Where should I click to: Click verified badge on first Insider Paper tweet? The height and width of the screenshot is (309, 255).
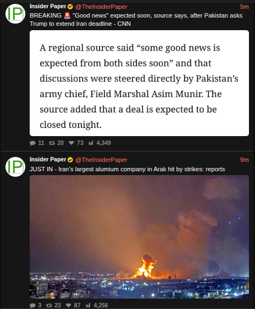pos(70,7)
